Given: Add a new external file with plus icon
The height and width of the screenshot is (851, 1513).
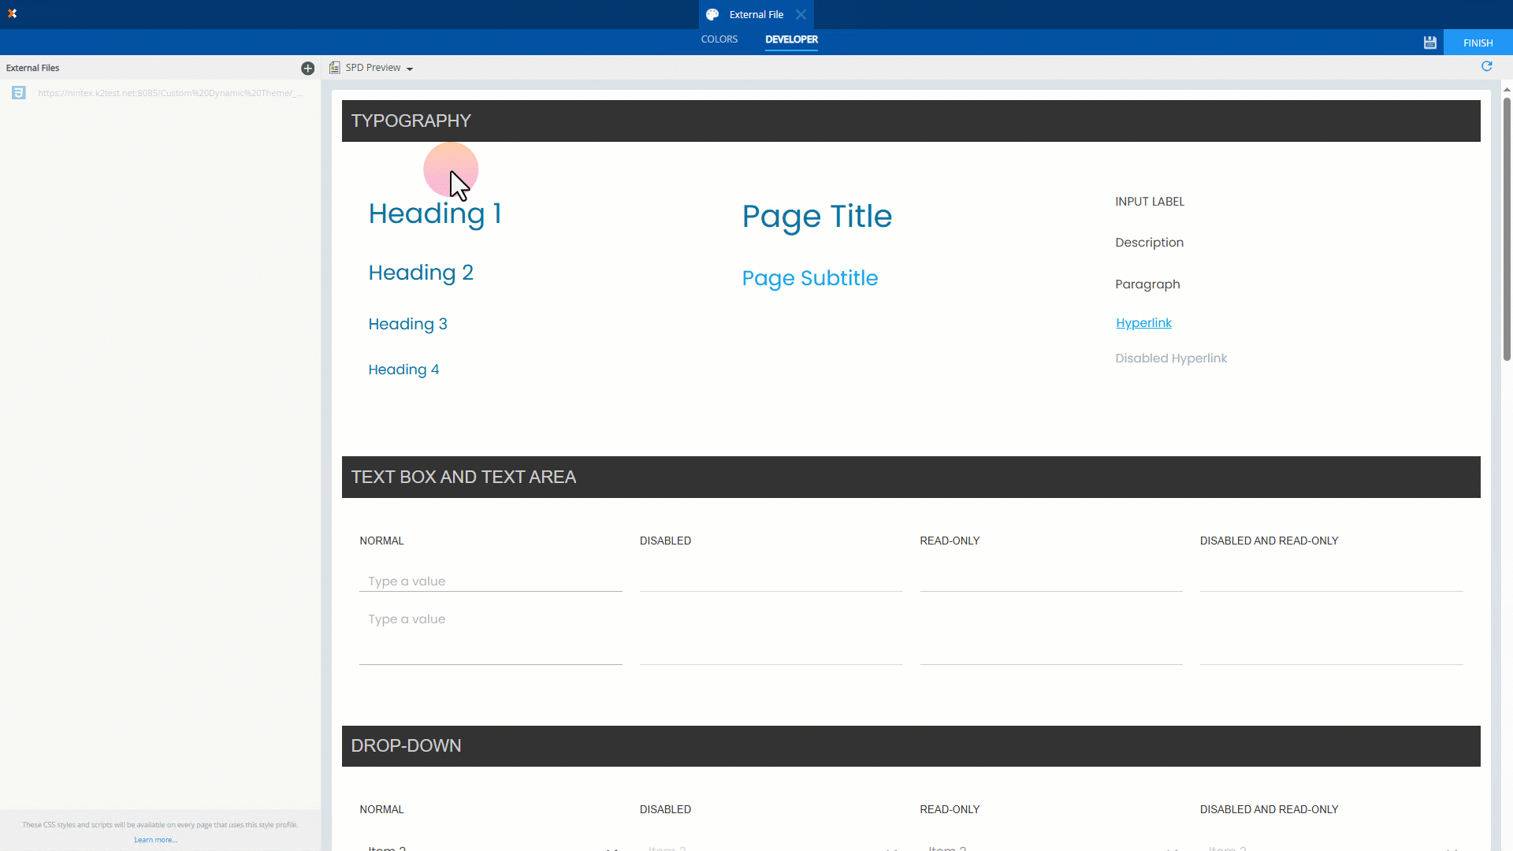Looking at the screenshot, I should click(x=307, y=69).
